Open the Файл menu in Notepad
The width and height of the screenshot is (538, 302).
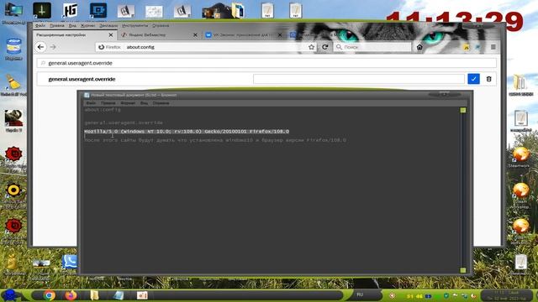coord(91,103)
